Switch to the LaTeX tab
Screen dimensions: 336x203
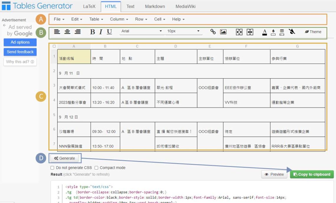tap(89, 6)
